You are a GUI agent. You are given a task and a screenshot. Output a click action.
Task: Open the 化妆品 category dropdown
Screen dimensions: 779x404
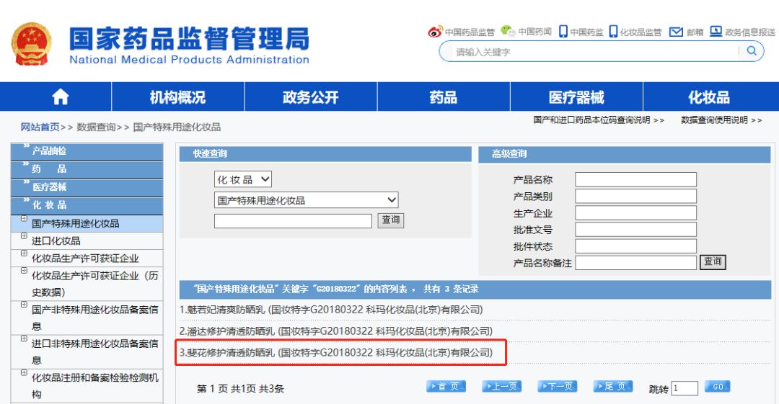(x=243, y=179)
